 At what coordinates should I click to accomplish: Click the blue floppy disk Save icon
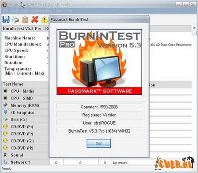(x=6, y=19)
